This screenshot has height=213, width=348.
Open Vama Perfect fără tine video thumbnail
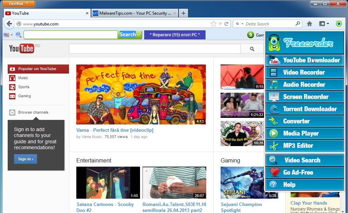tap(141, 94)
